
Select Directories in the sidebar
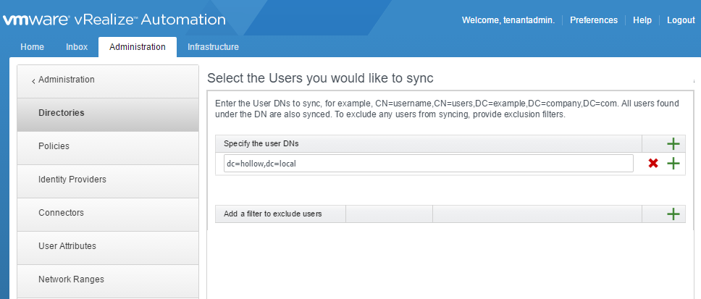click(62, 113)
